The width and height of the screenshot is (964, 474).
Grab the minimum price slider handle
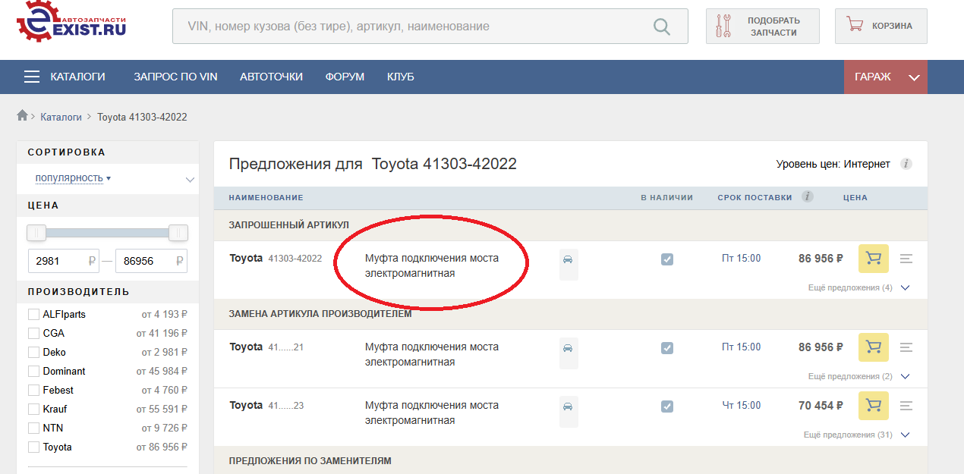[36, 233]
